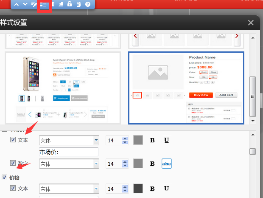Screen dimensions: 263x198
Task: Click the unlock padlock icon in toolbar
Action: click(69, 4)
